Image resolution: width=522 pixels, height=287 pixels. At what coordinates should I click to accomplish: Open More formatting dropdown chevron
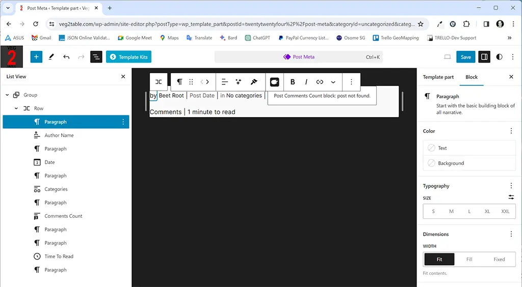click(333, 82)
